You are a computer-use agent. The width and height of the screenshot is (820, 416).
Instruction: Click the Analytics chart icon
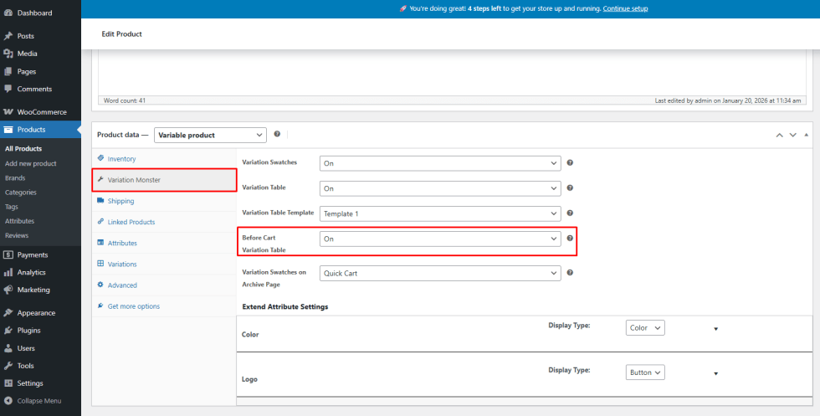coord(8,273)
